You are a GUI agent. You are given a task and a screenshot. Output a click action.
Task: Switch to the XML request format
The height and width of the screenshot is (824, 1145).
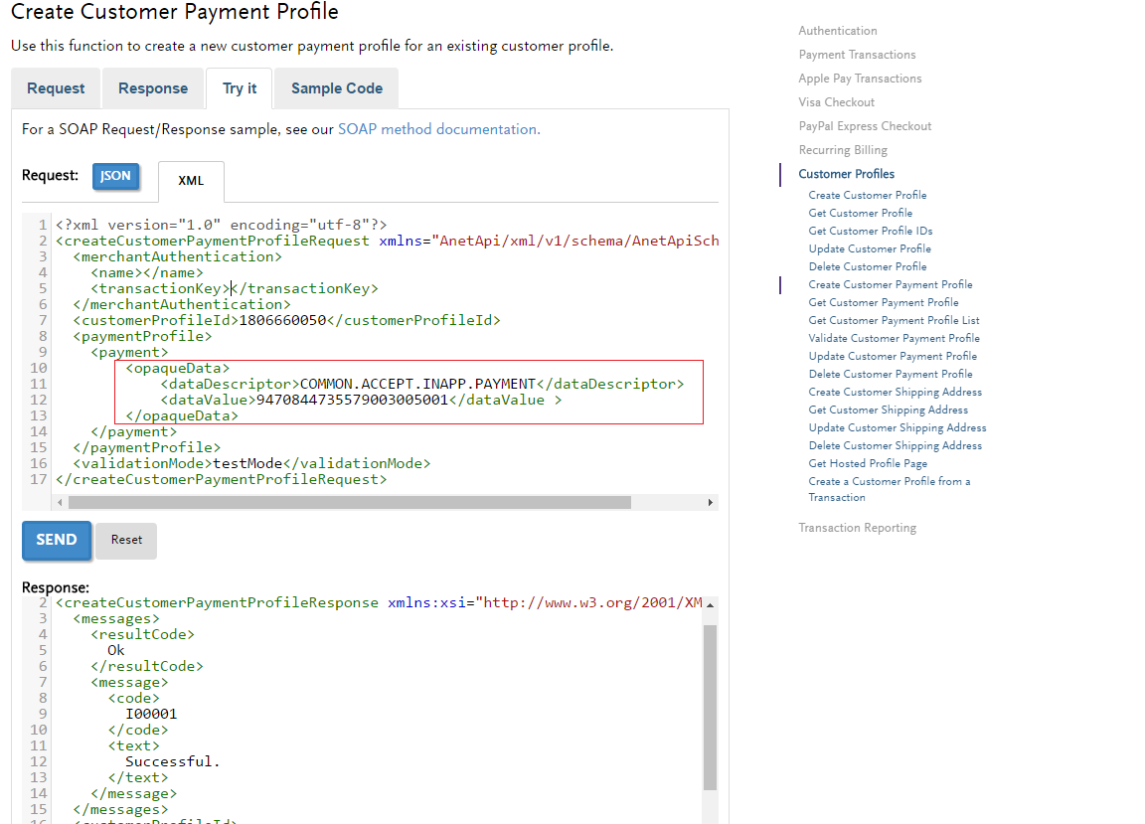point(191,181)
